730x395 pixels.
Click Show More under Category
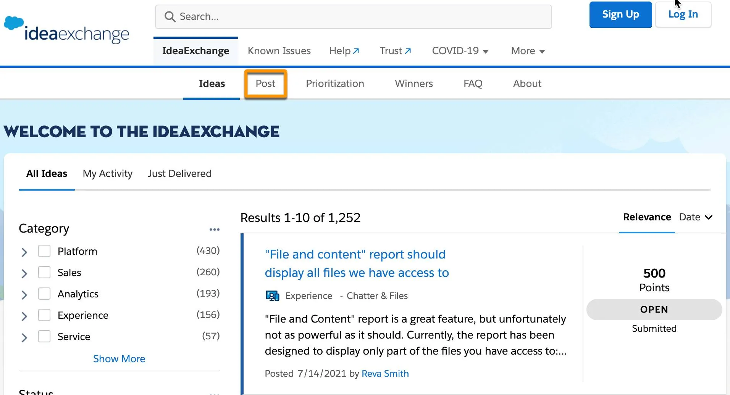tap(119, 359)
